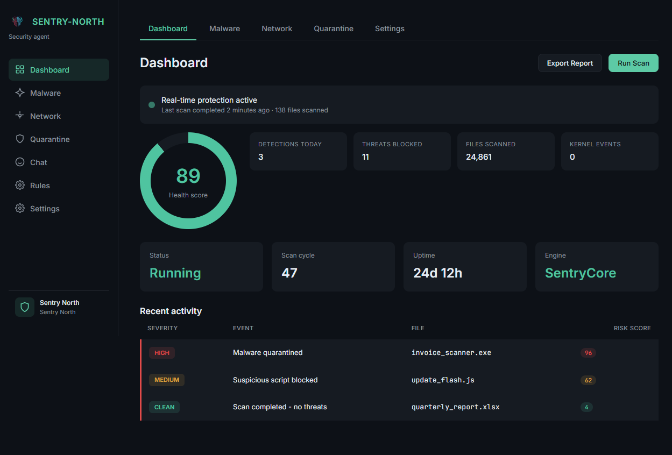The width and height of the screenshot is (672, 455).
Task: Open the Network top tab
Action: (x=277, y=29)
